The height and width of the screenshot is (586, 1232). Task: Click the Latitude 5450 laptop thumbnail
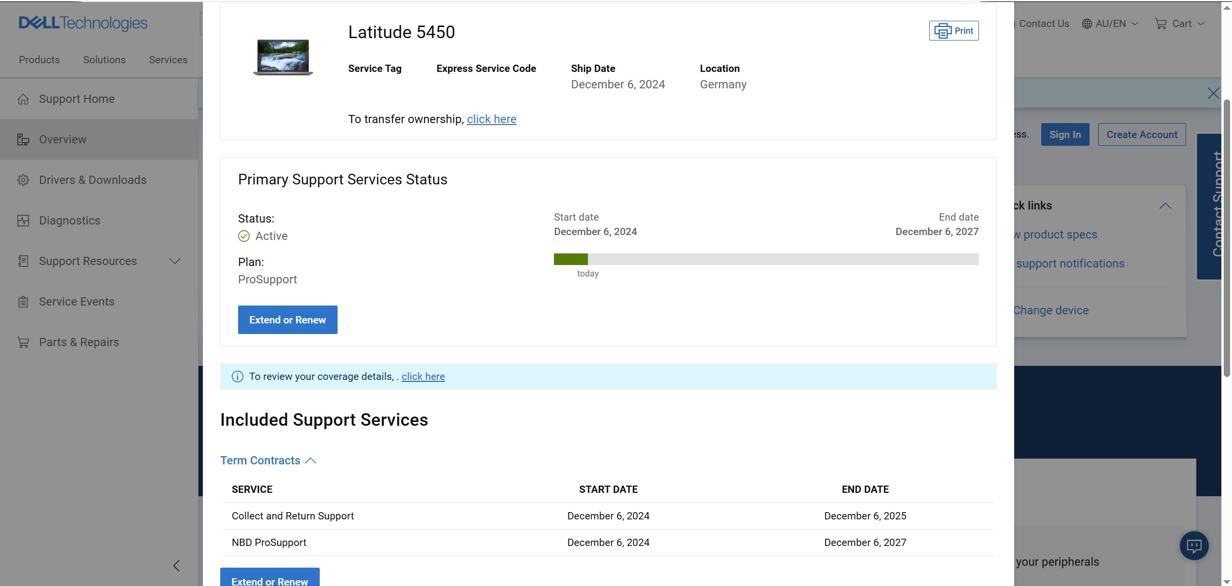coord(283,57)
